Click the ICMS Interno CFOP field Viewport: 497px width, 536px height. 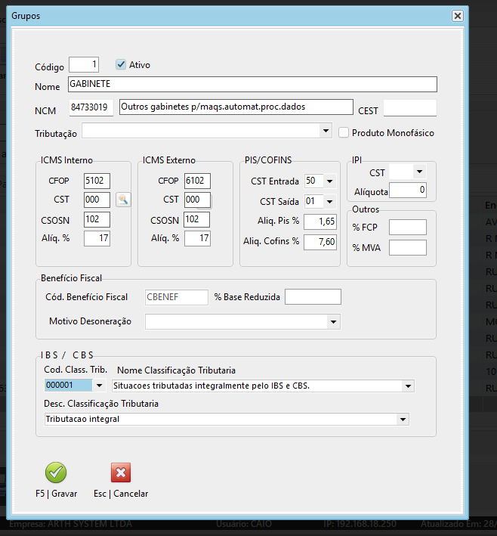pos(97,181)
